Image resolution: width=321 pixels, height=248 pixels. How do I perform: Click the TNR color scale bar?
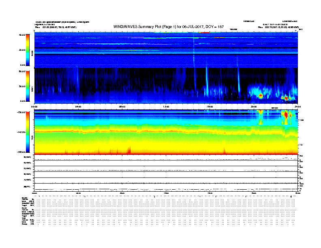coord(28,132)
